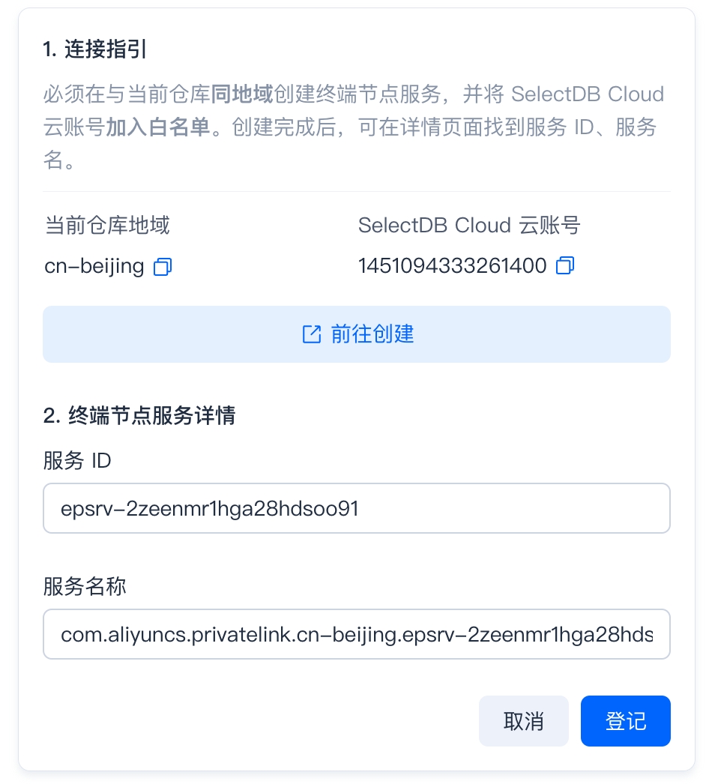This screenshot has width=706, height=784.
Task: Click the SelectDB Cloud 云账号 label
Action: tap(469, 225)
